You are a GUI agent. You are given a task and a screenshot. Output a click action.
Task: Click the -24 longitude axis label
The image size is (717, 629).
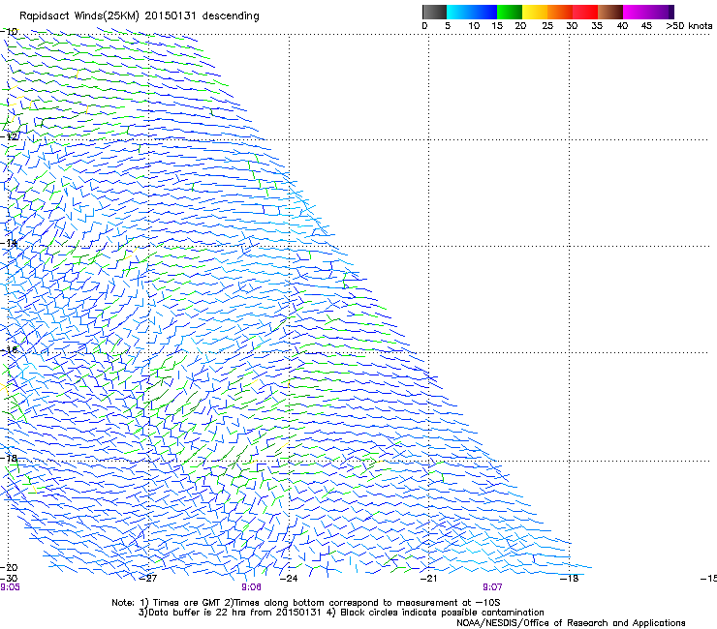click(x=289, y=579)
